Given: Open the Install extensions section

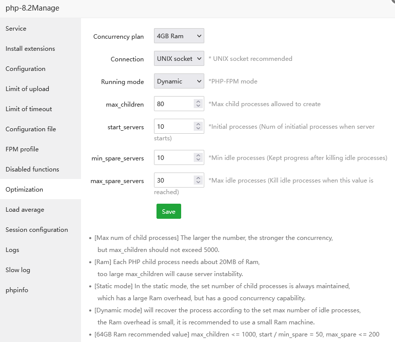Looking at the screenshot, I should click(30, 49).
